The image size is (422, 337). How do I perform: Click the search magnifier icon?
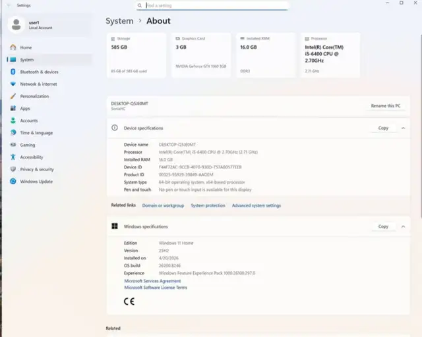point(139,5)
